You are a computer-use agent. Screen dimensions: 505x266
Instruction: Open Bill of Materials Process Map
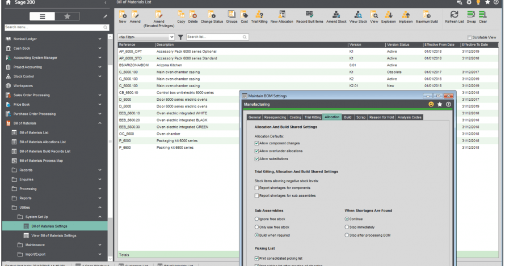(x=41, y=161)
